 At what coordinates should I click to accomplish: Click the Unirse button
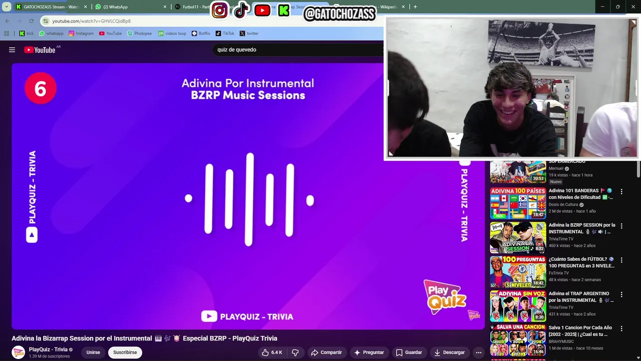tap(93, 352)
